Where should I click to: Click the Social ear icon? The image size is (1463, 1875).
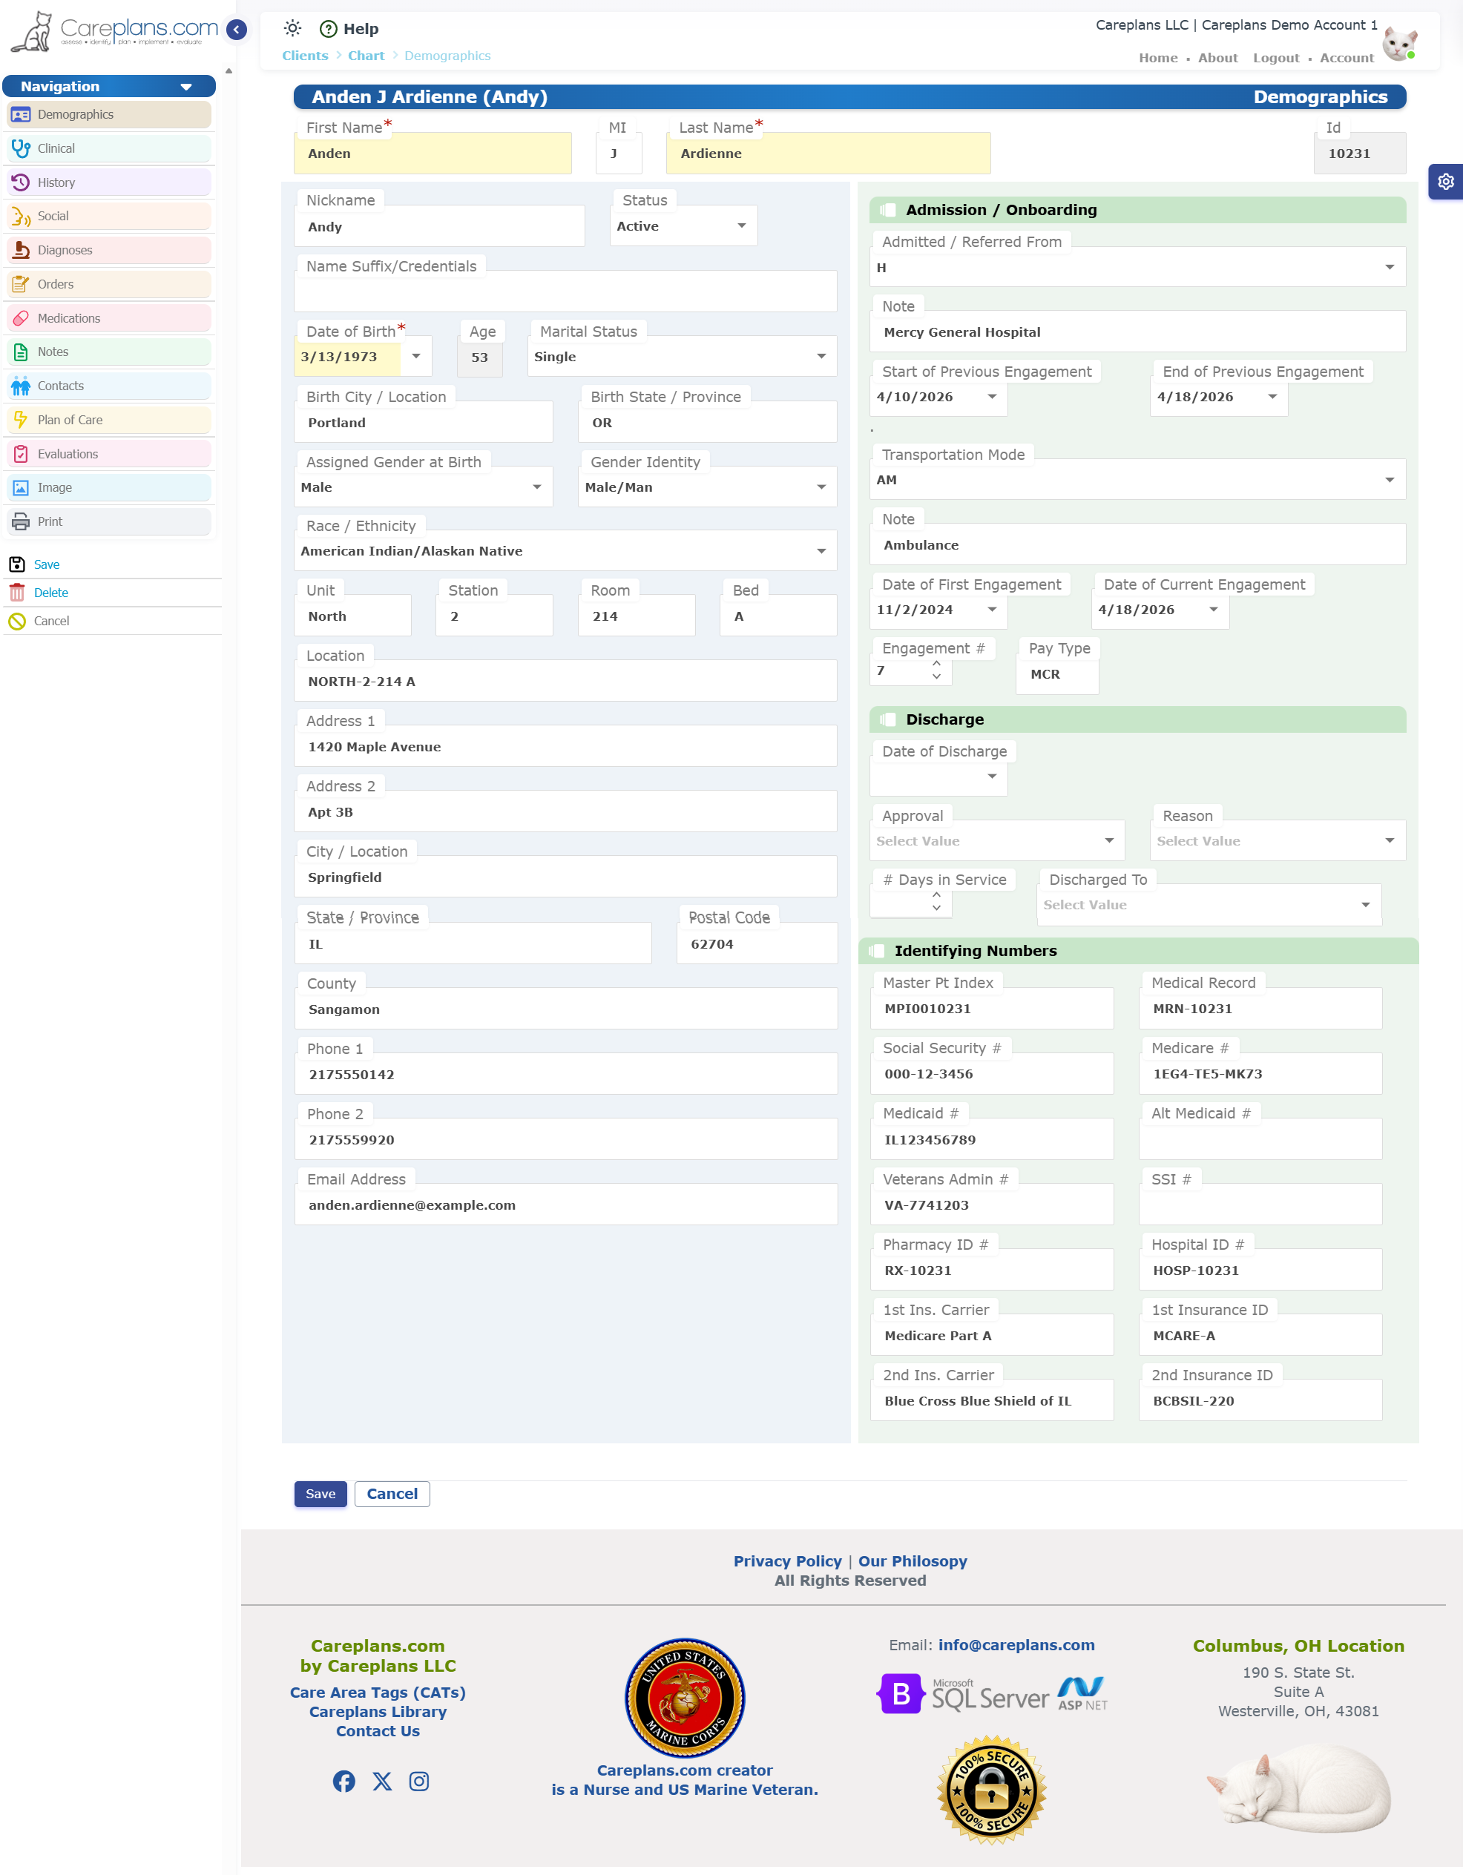click(x=22, y=217)
